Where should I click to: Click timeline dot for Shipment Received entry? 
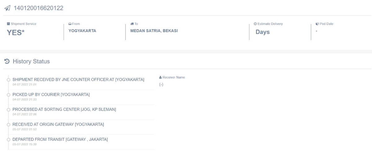coord(8,80)
